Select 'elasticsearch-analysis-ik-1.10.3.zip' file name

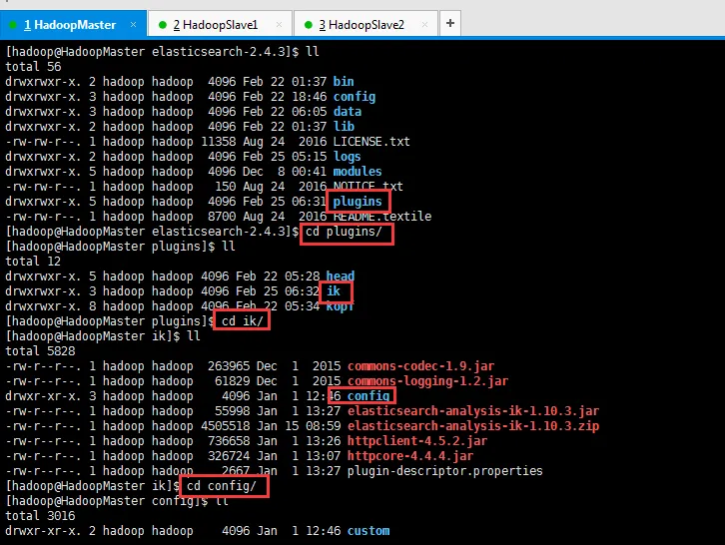click(x=473, y=426)
